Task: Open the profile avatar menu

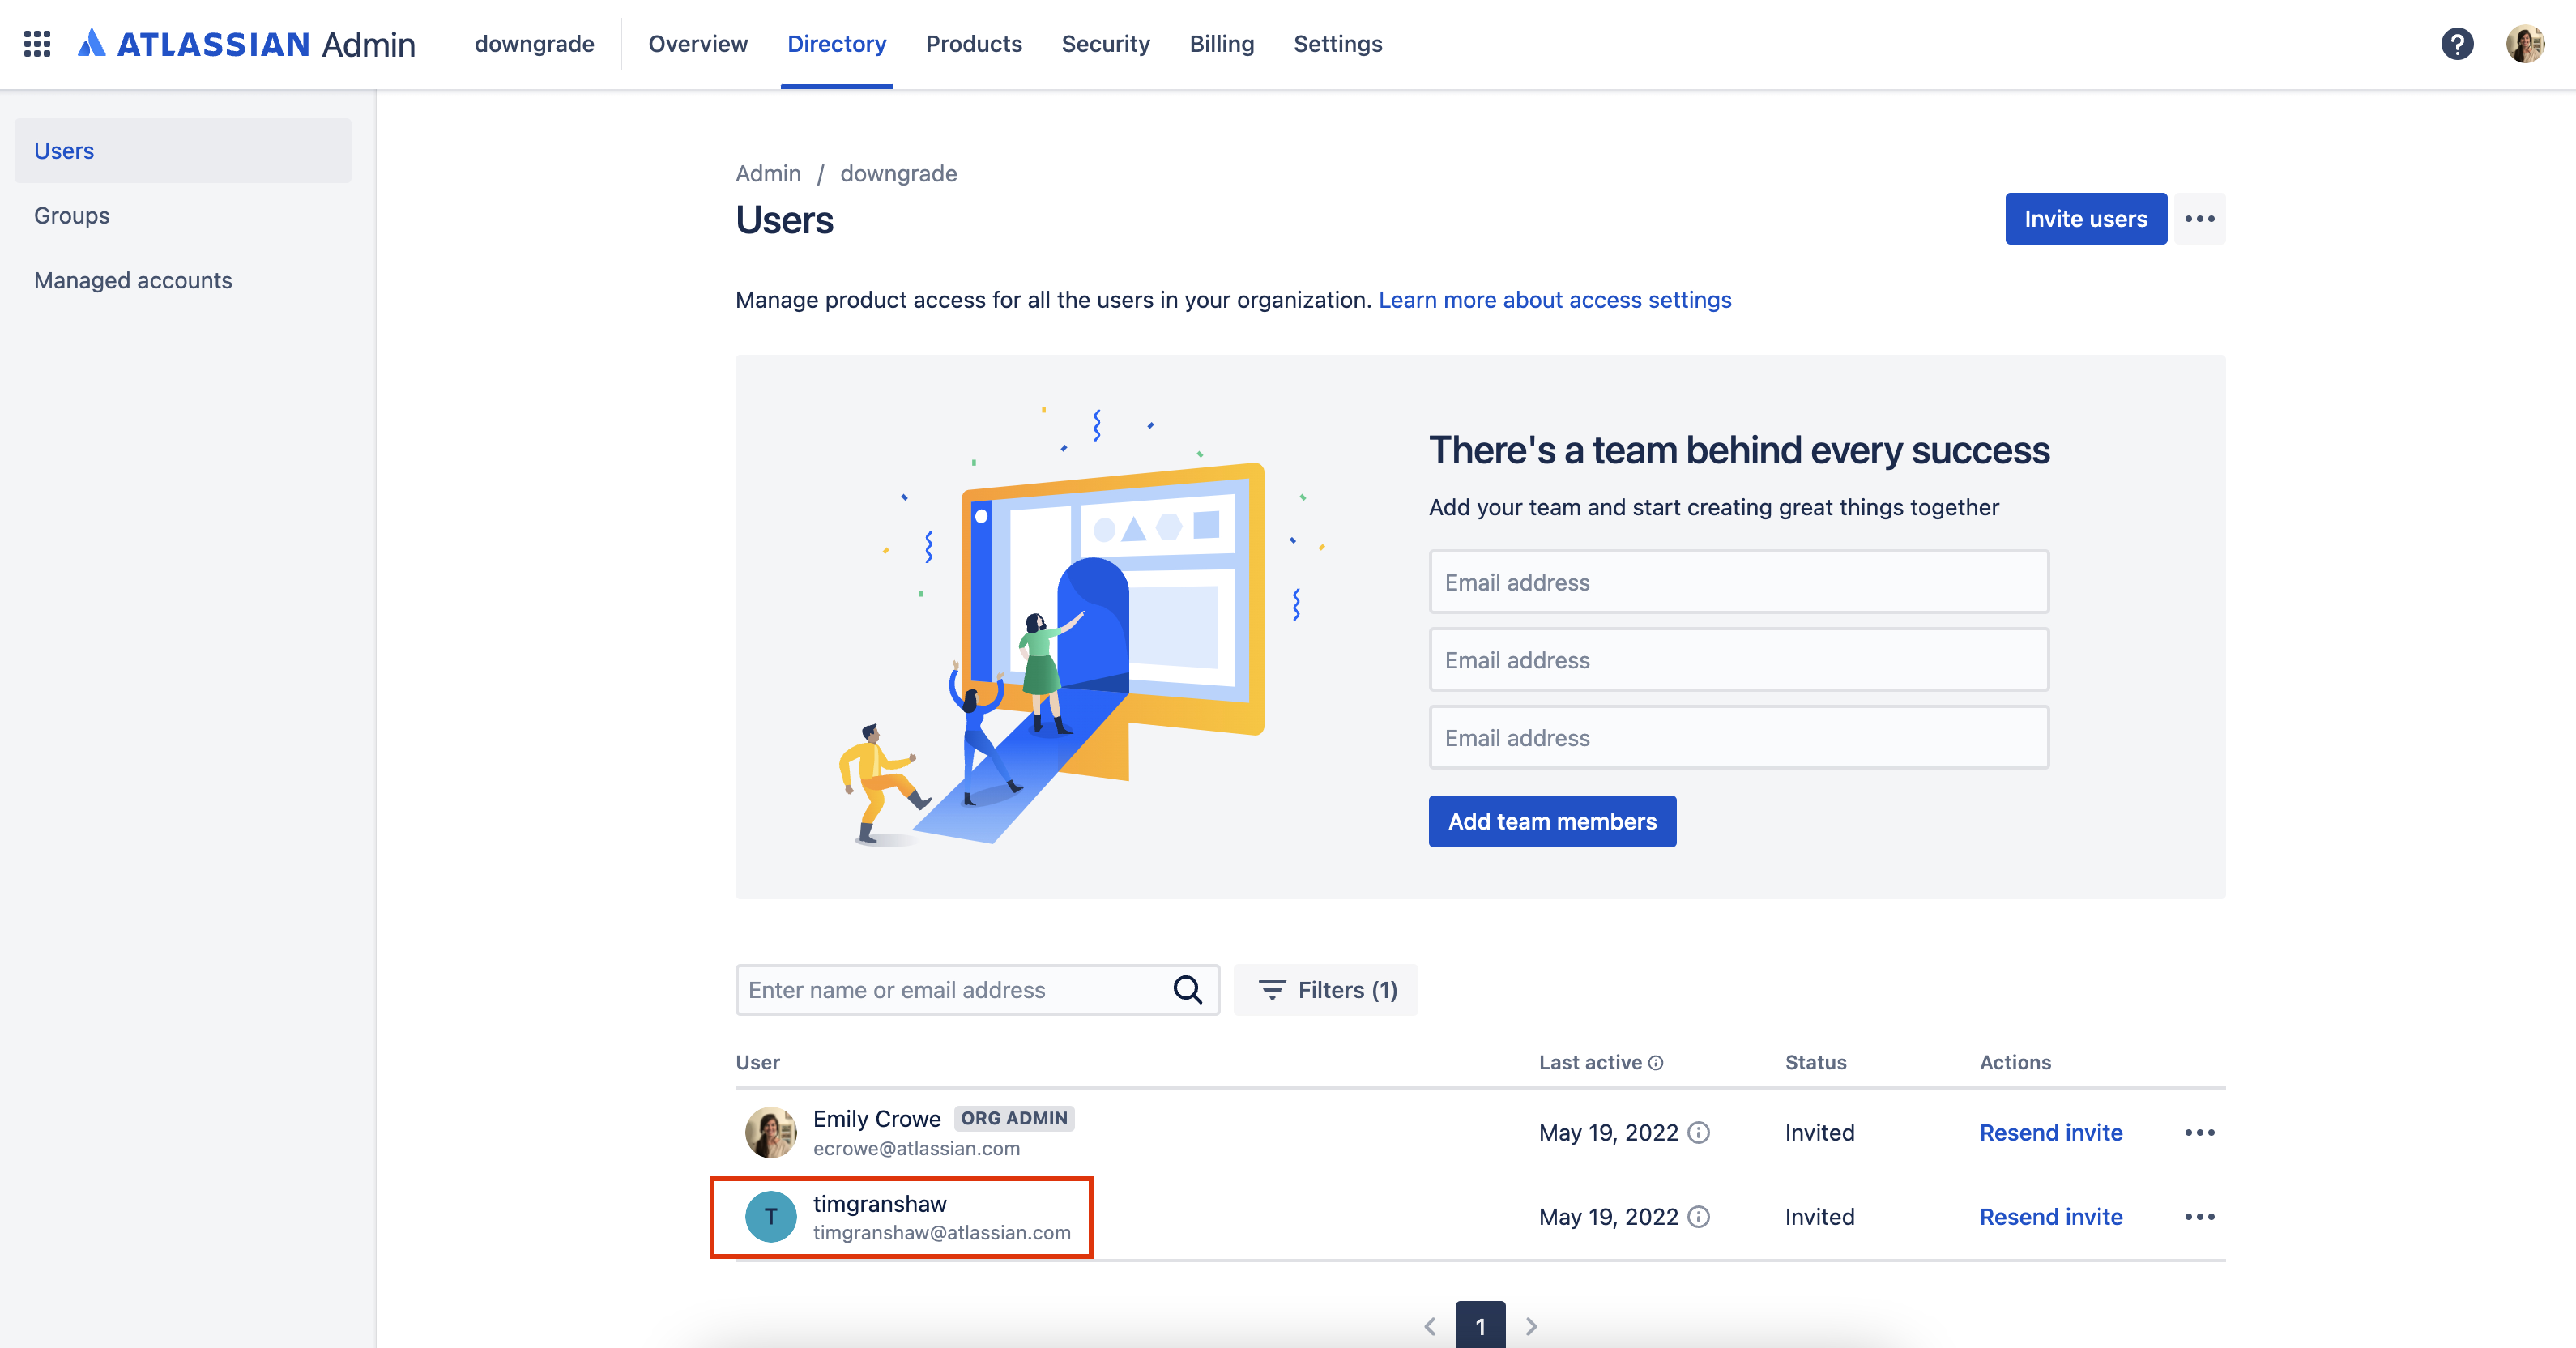Action: pyautogui.click(x=2524, y=44)
